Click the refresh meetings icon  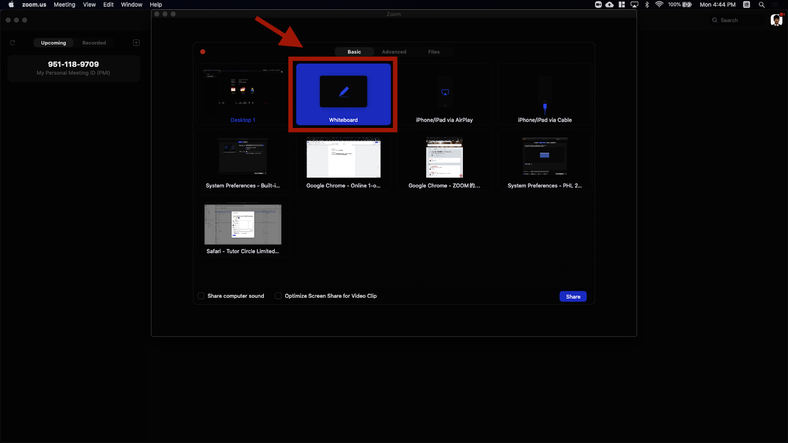click(12, 43)
